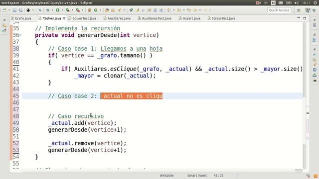The width and height of the screenshot is (319, 179).
Task: Click the highlighted text 'actual no es cliqu'
Action: tap(132, 96)
